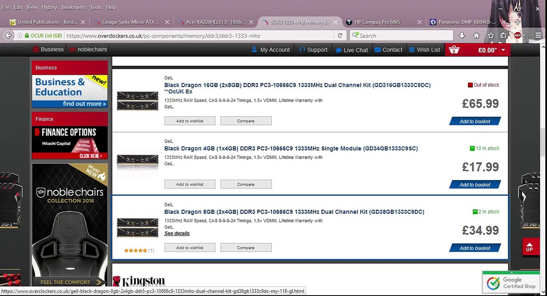Image resolution: width=547 pixels, height=296 pixels.
Task: Close the Cougar Spike Micro-ATX tab
Action: (x=167, y=22)
